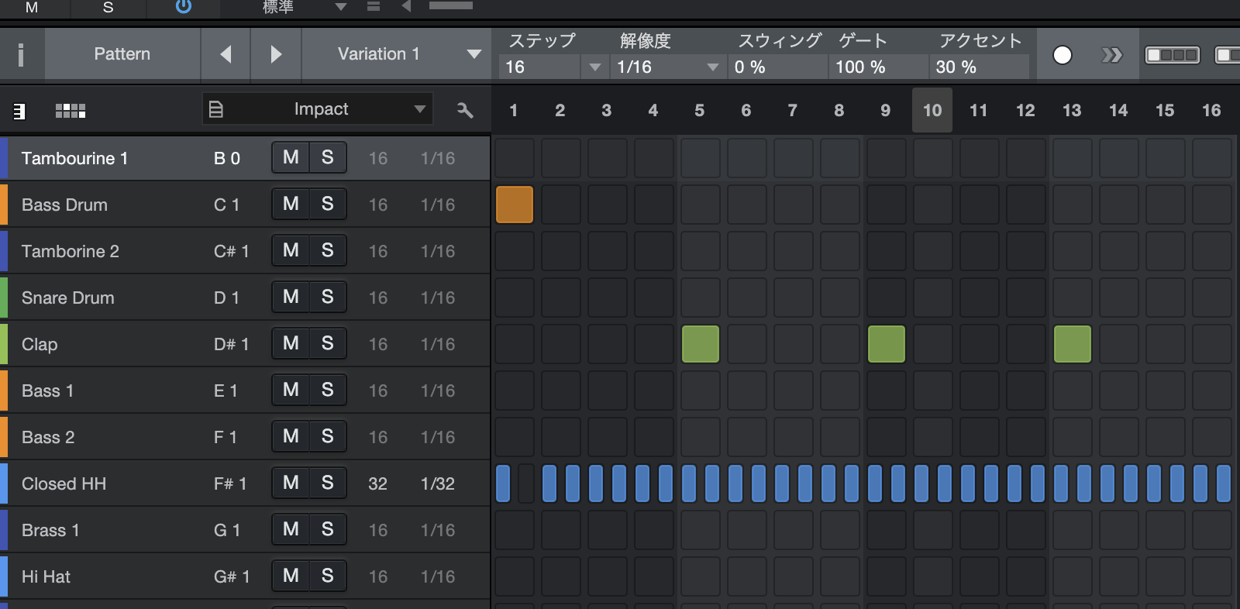The image size is (1240, 609).
Task: Expand the 1/16 resolution dropdown
Action: click(712, 67)
